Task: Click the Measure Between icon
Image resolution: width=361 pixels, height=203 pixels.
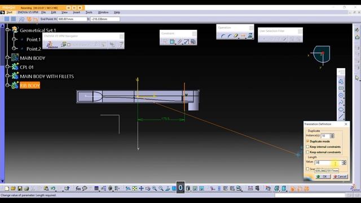Action: tap(250, 188)
